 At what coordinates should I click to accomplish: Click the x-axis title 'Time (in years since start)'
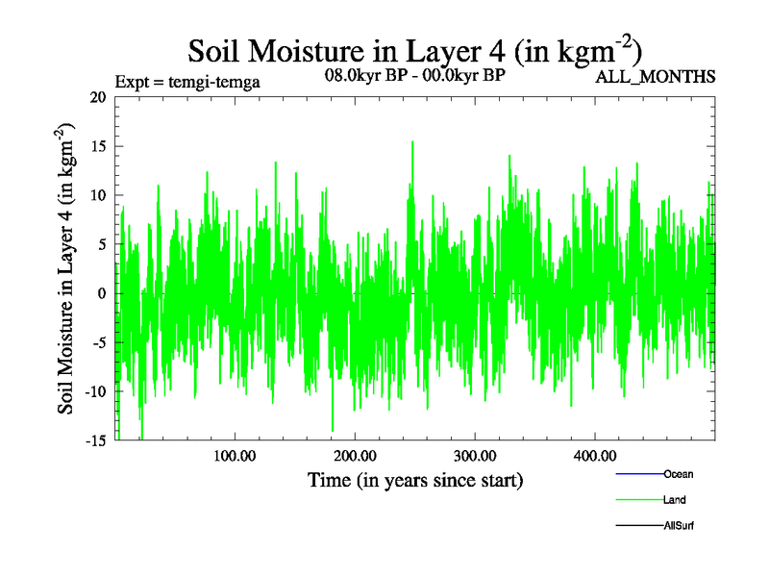point(415,480)
